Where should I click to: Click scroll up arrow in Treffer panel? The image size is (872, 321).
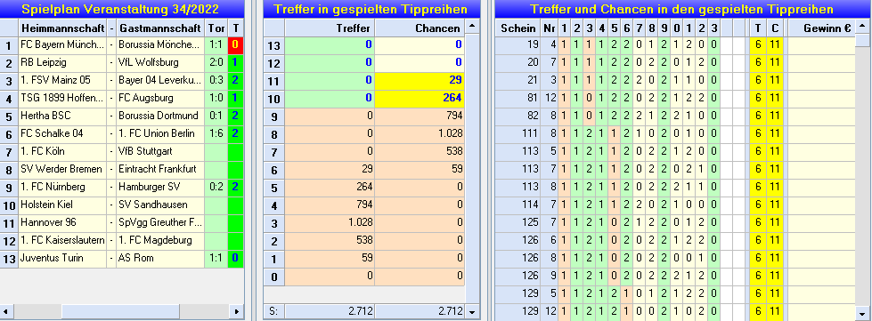point(471,27)
